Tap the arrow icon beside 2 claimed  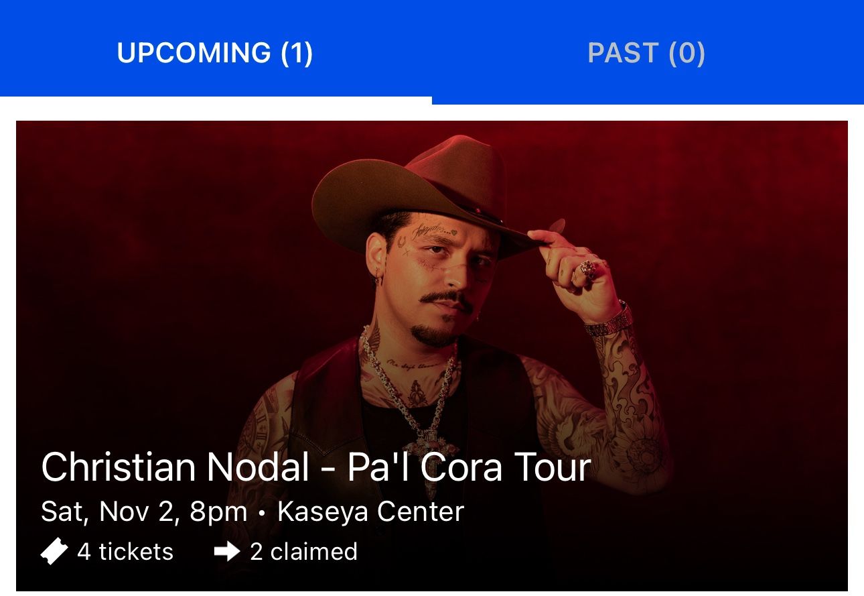point(227,552)
